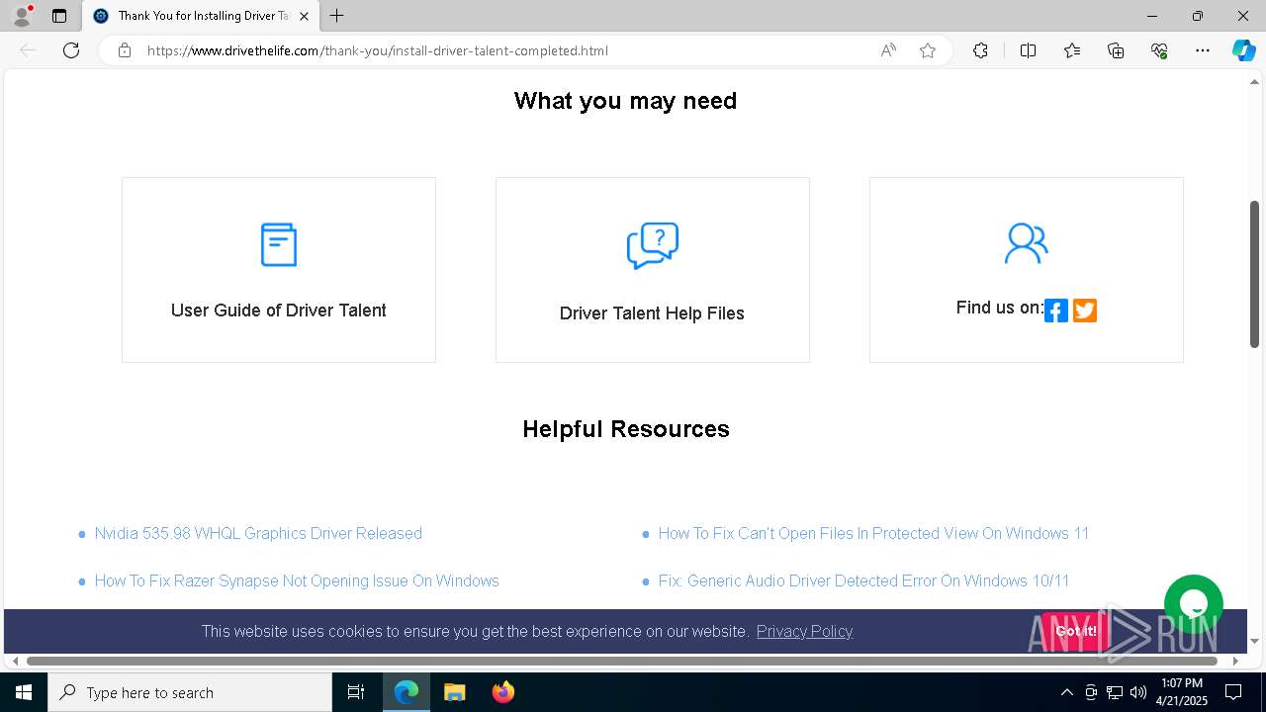The image size is (1266, 712).
Task: Open How To Fix Razer Synapse article
Action: pyautogui.click(x=297, y=580)
